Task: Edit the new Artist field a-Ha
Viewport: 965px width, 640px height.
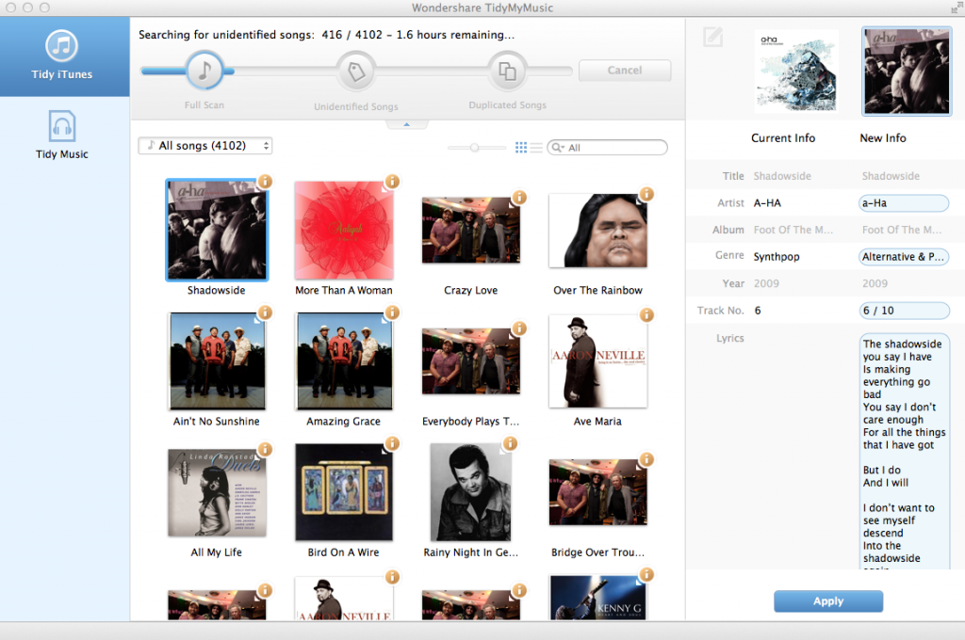Action: [x=904, y=203]
